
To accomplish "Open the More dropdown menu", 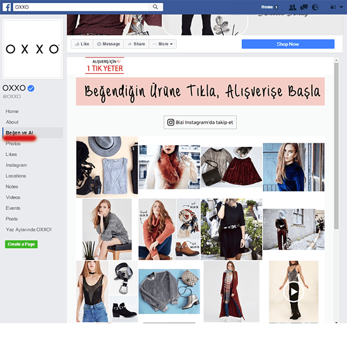I will pos(163,44).
